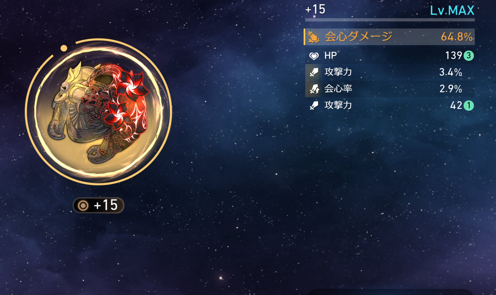Click the +15 text above the progress bar

click(315, 9)
